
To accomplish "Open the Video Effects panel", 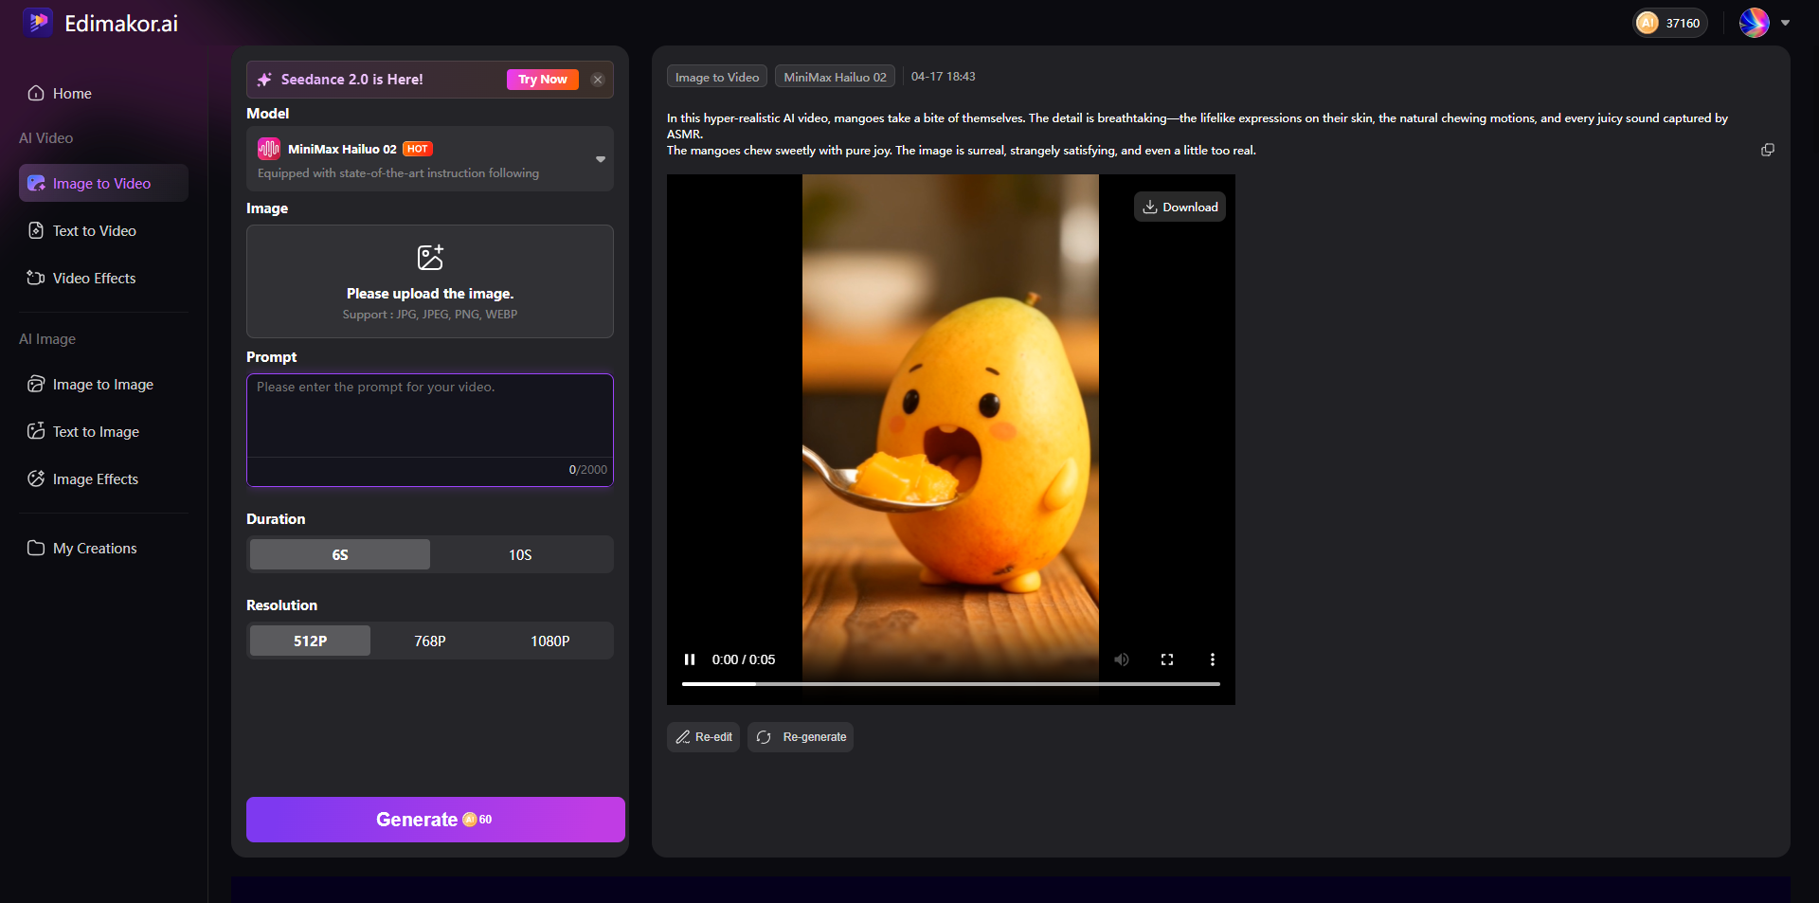I will coord(93,278).
